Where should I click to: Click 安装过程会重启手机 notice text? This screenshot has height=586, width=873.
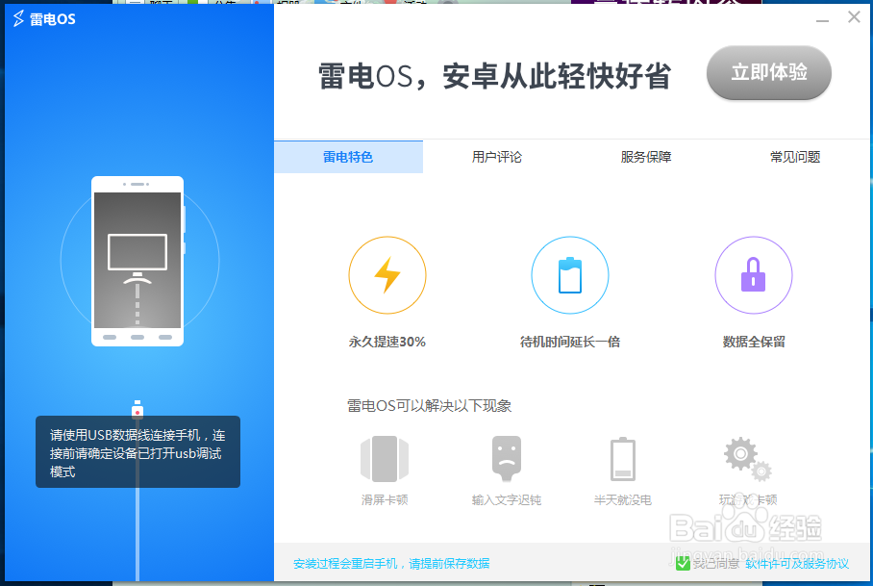pos(391,564)
